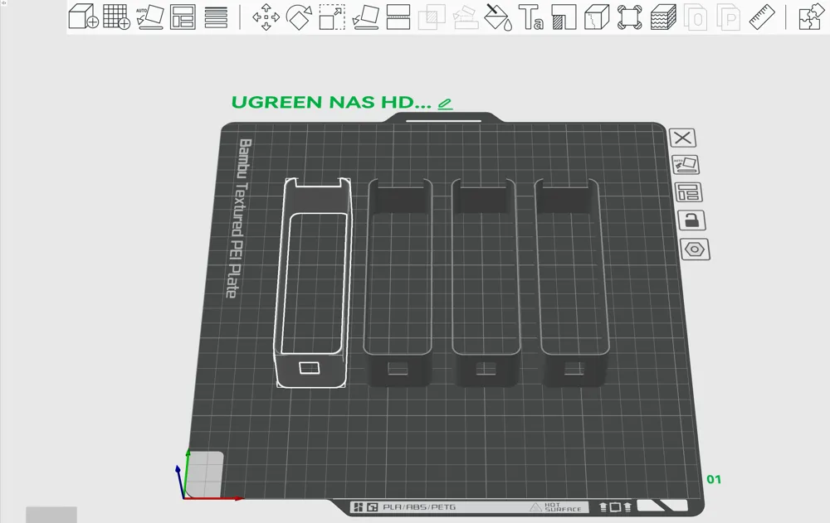Edit plate name with pencil icon
The height and width of the screenshot is (523, 830).
[x=445, y=104]
